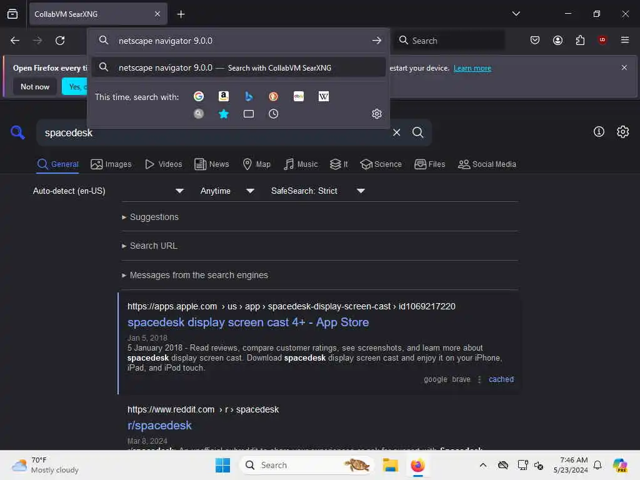Image resolution: width=640 pixels, height=480 pixels.
Task: Switch to the Images category tab
Action: tap(111, 164)
